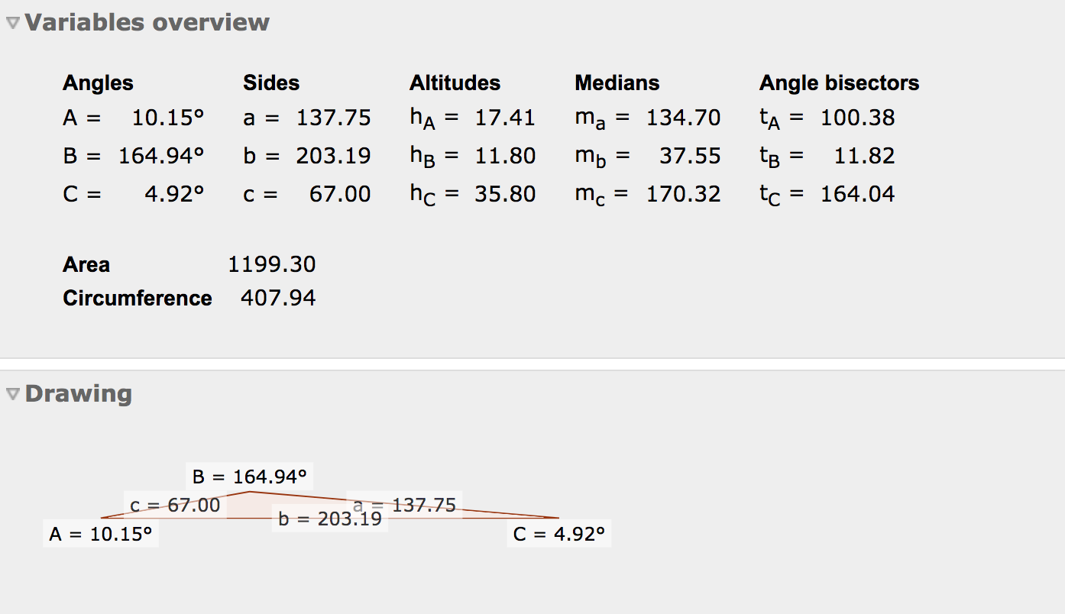The width and height of the screenshot is (1065, 614).
Task: Collapse the Variables overview section triangle
Action: 13,23
